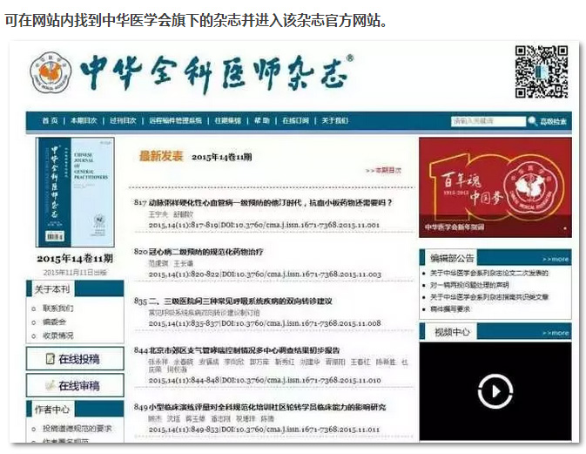586x454 pixels.
Task: Open 收录情况 under 关于本刊
Action: pyautogui.click(x=58, y=335)
